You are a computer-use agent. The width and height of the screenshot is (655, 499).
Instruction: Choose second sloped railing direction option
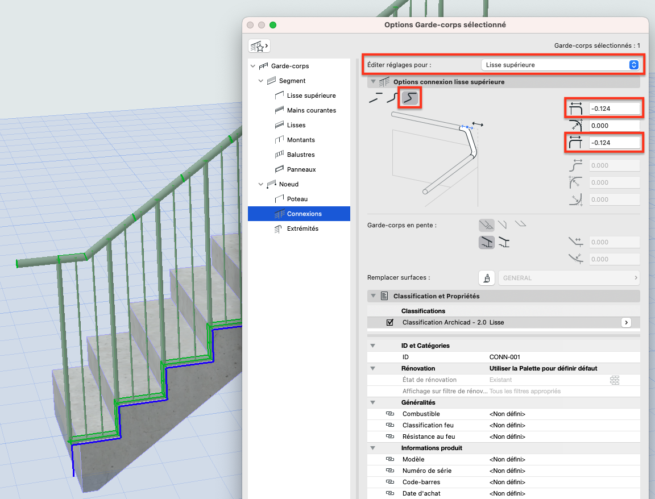(503, 225)
